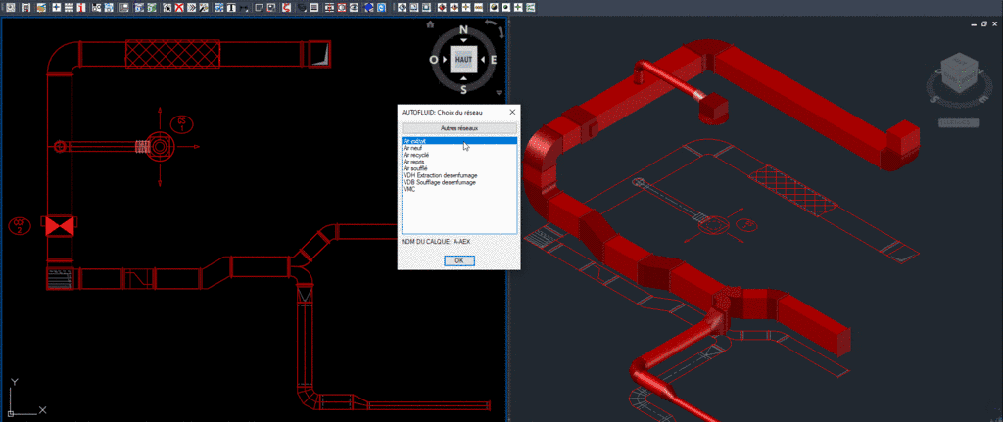Select 'Air recyclé' in the network list
This screenshot has height=422, width=1003.
click(x=416, y=155)
